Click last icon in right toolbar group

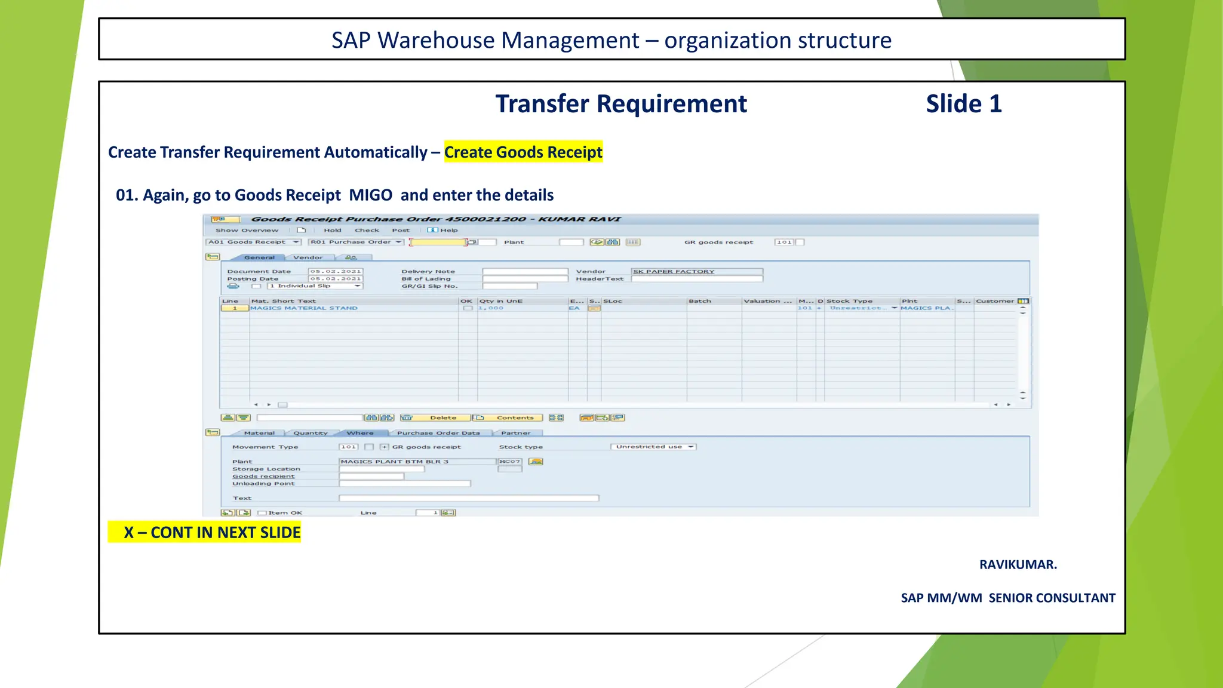[617, 417]
